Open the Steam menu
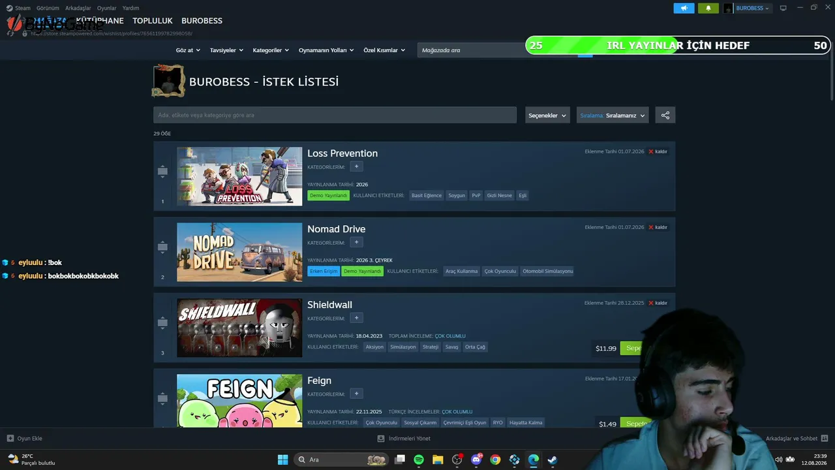 pyautogui.click(x=18, y=8)
